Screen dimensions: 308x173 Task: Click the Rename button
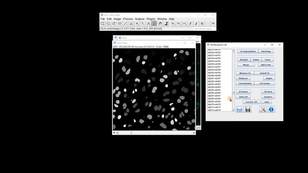click(x=244, y=60)
